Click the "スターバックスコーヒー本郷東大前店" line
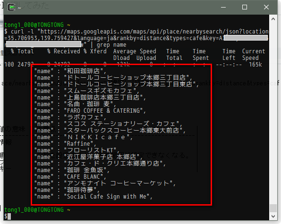This screenshot has width=281, height=224. (110, 131)
